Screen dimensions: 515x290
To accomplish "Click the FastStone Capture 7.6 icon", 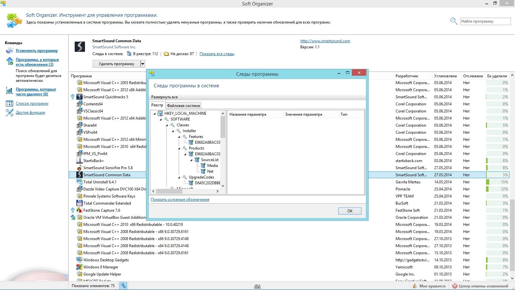I will [x=80, y=210].
